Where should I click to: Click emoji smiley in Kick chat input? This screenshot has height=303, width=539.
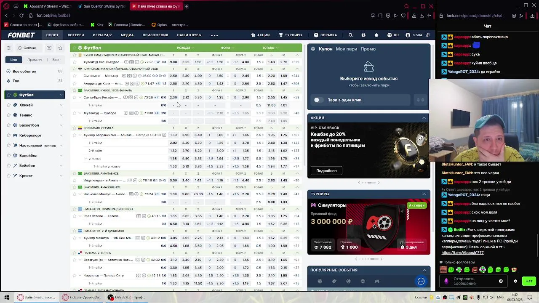[x=501, y=281]
